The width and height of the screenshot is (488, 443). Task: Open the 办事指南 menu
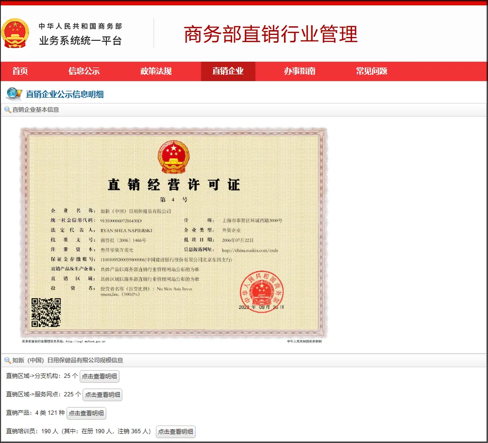click(x=300, y=71)
